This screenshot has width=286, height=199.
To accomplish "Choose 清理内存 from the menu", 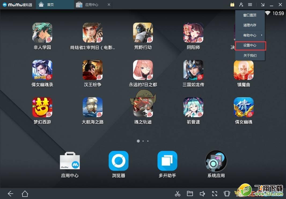I will pyautogui.click(x=250, y=25).
